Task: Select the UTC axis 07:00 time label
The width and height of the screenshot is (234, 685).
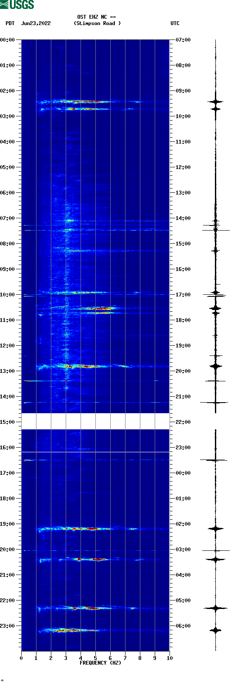Action: (x=183, y=40)
